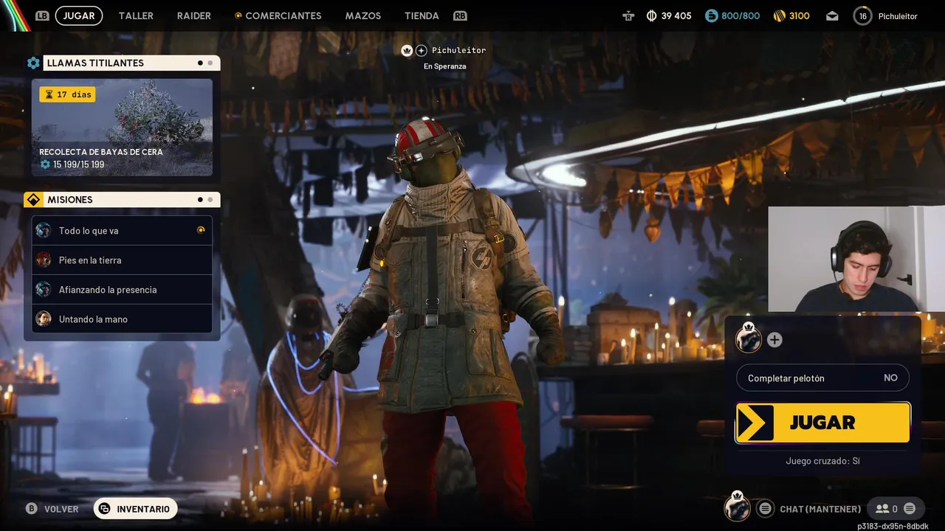
Task: Click the 3100 gold currency icon
Action: tap(779, 15)
